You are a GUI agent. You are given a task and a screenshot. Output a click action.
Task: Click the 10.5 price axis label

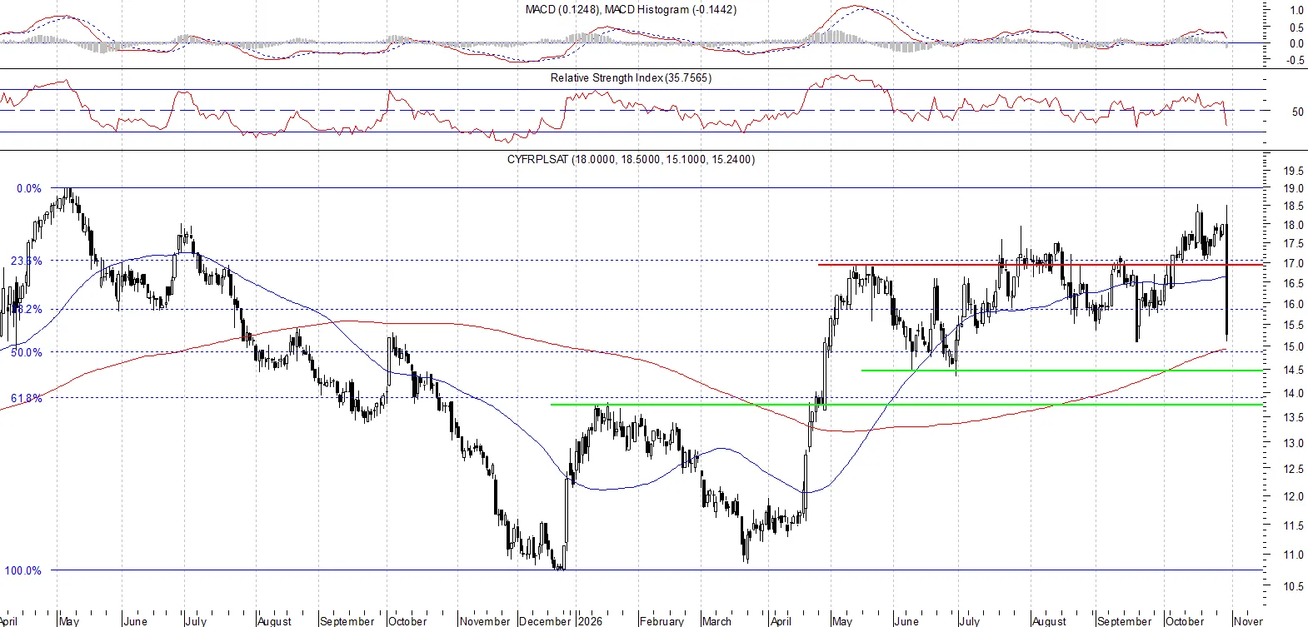tap(1293, 586)
